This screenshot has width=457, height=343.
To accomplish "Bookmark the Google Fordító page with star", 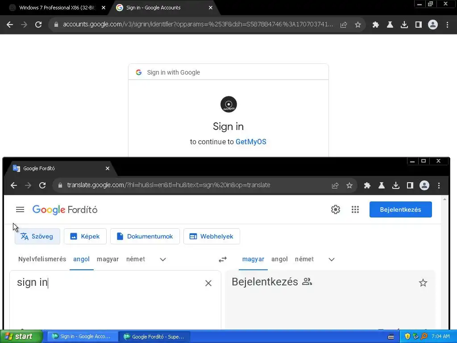I will (349, 185).
